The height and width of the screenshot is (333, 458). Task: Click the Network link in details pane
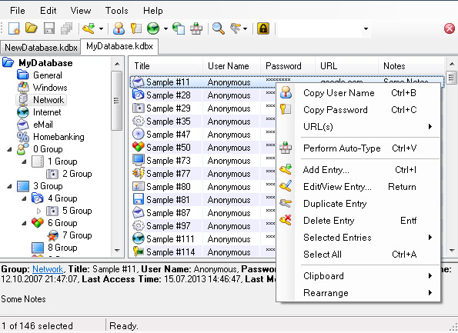click(x=48, y=269)
